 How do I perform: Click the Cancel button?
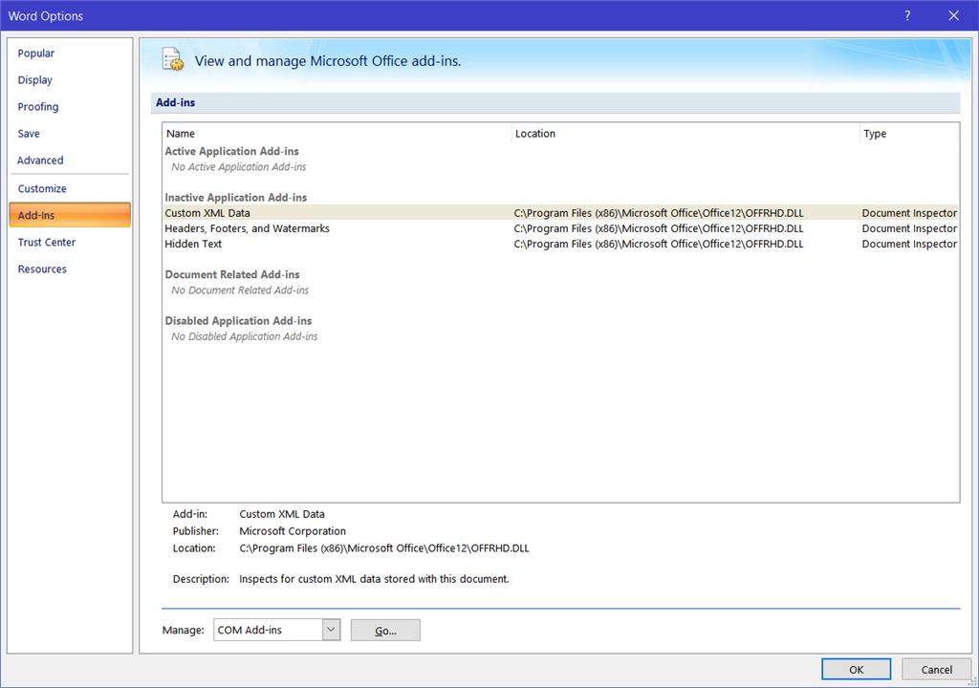937,669
